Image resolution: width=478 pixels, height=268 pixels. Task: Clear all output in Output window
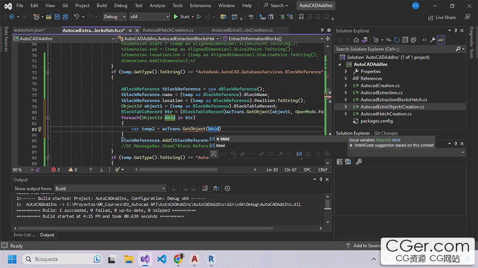pos(205,188)
